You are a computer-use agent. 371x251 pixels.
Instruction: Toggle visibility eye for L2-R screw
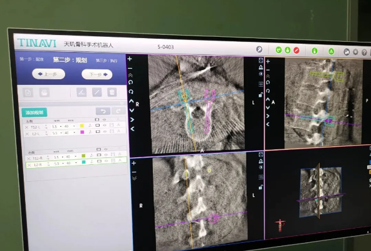107,161
